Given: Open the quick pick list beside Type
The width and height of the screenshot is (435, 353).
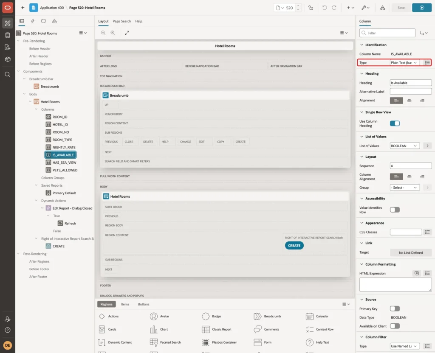Looking at the screenshot, I should pos(427,63).
